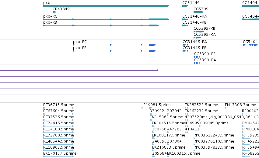259x158 pixels.
Task: Select the CG5399-PB label
Action: coord(205,54)
